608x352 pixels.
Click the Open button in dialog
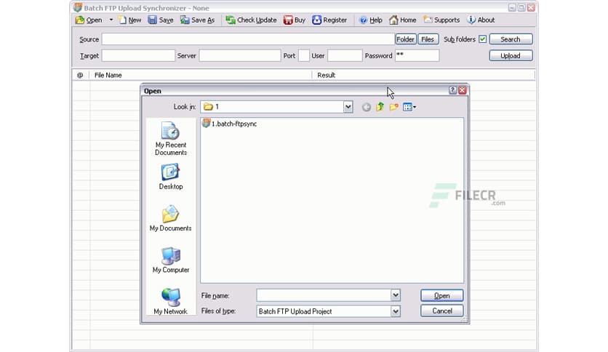click(x=441, y=295)
